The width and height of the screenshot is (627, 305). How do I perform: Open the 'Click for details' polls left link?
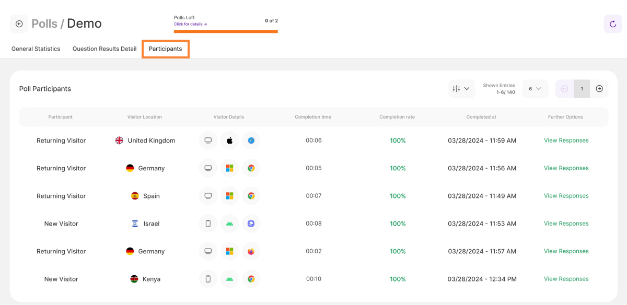click(x=190, y=24)
